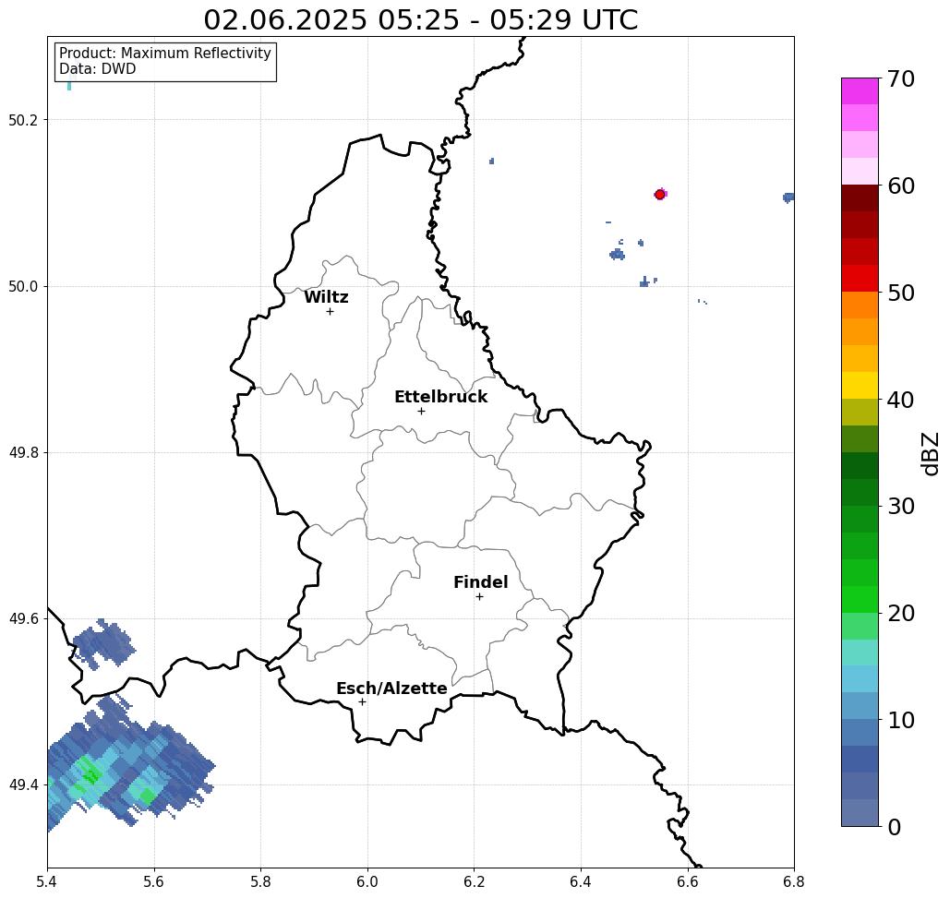Click the Wiltz station label
Screen dimensions: 950x898
pos(326,297)
